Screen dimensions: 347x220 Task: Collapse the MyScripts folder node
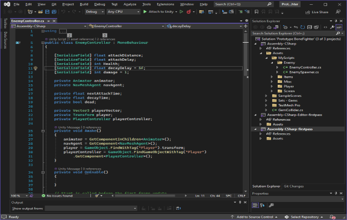tap(266, 58)
